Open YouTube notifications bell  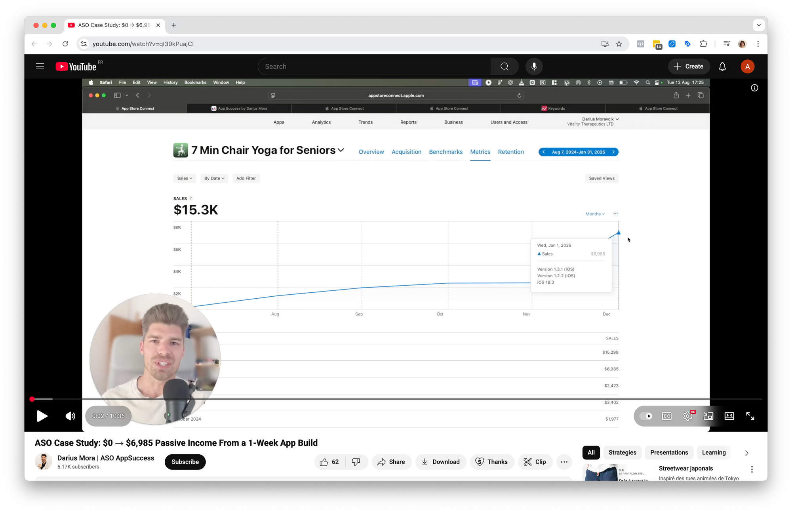click(722, 67)
